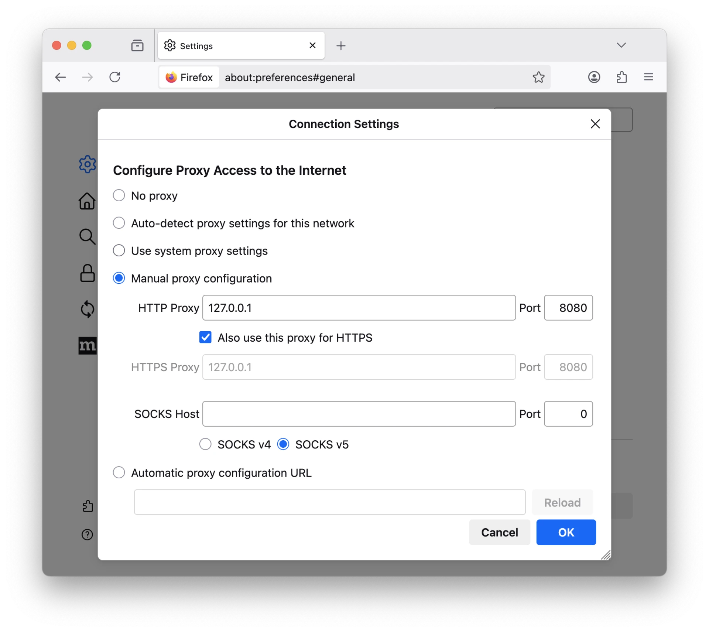Click the Cancel button
The height and width of the screenshot is (632, 709).
[x=499, y=532]
